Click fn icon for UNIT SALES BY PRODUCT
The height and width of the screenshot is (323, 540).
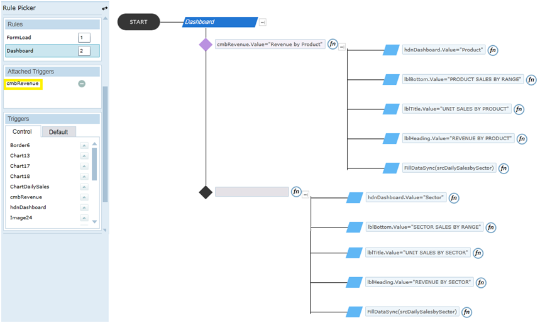point(519,109)
